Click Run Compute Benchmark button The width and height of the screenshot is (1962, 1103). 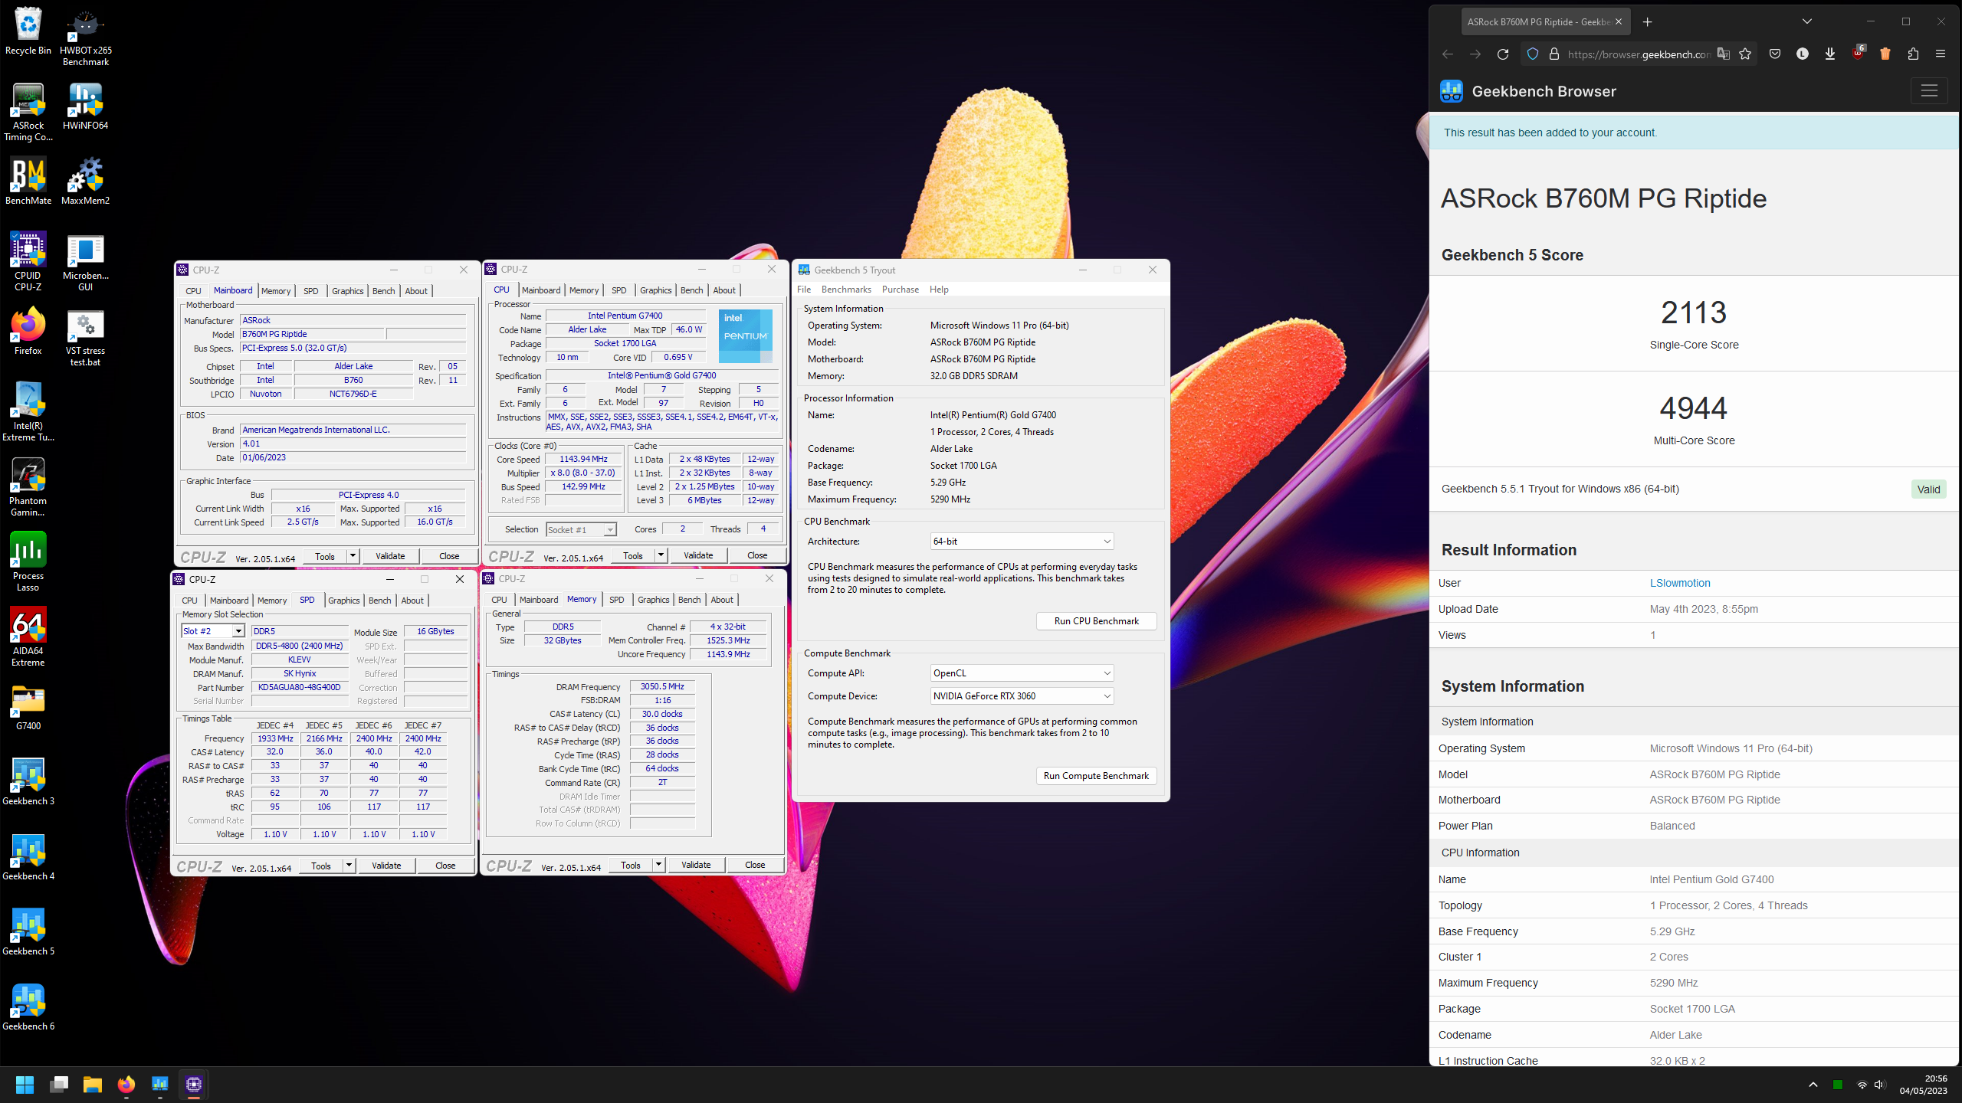(1096, 776)
